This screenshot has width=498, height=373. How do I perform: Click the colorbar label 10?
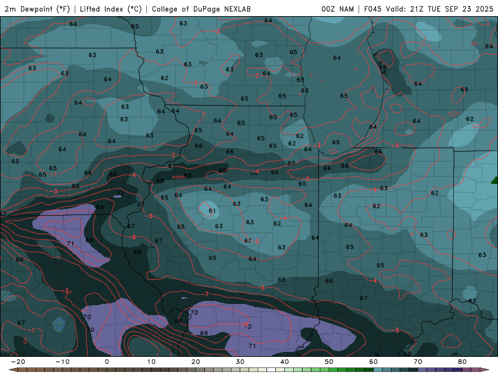pos(151,362)
